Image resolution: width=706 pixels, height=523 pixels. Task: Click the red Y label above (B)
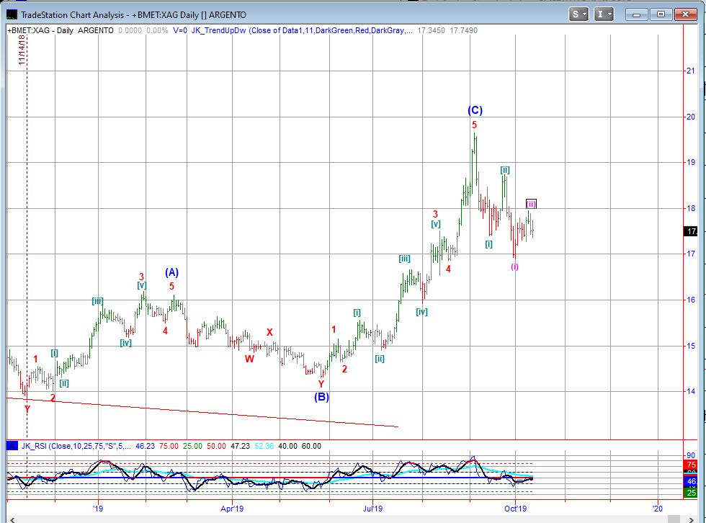[x=321, y=384]
